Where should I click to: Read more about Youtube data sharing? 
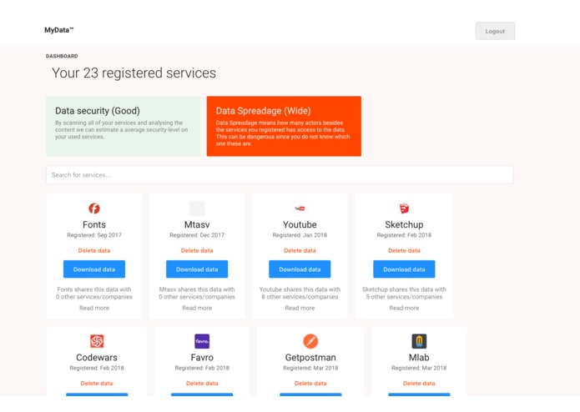pyautogui.click(x=300, y=308)
